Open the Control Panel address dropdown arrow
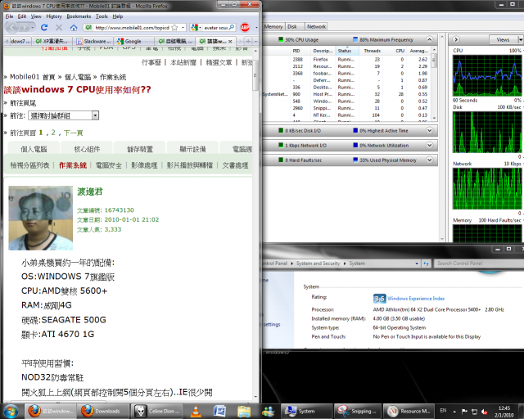The image size is (524, 419). [417, 264]
